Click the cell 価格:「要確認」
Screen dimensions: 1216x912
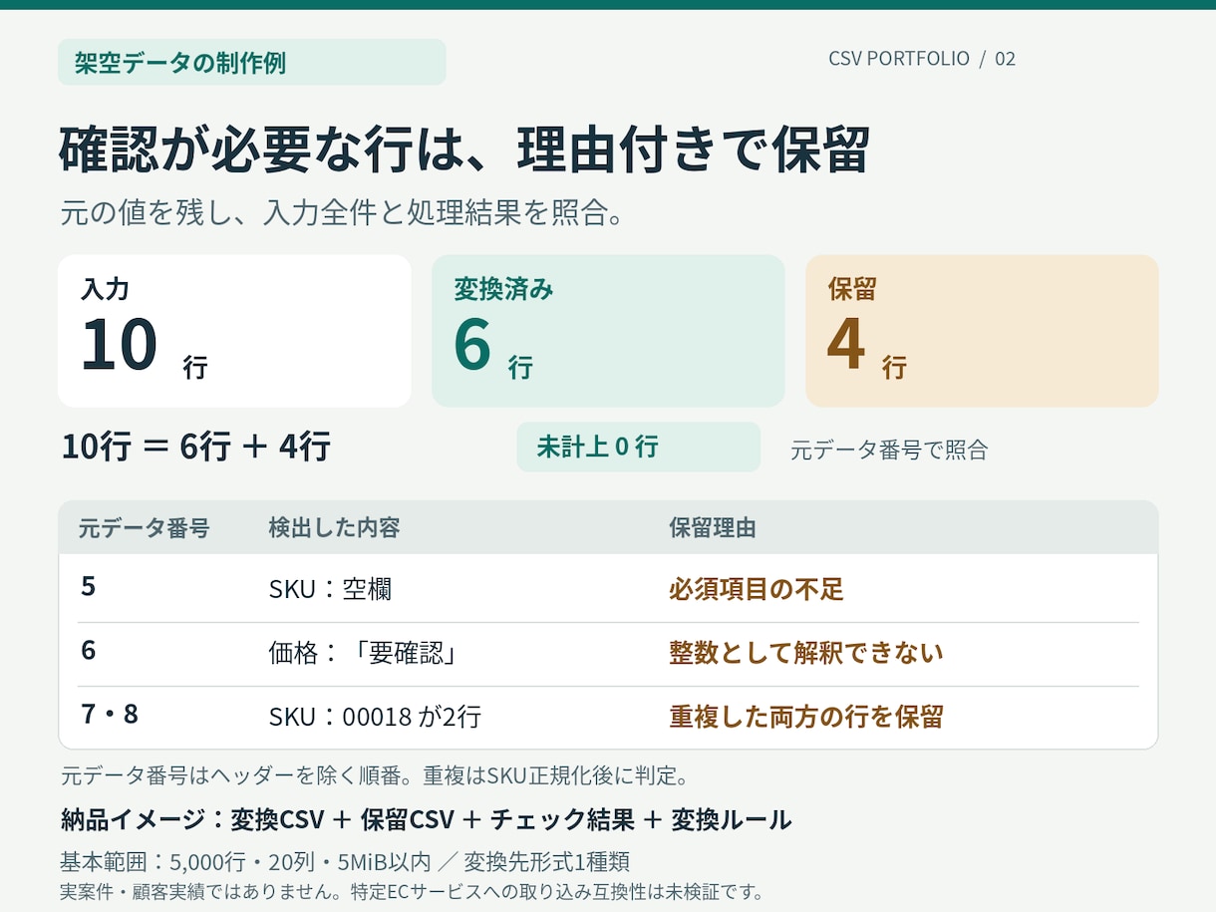pyautogui.click(x=363, y=653)
